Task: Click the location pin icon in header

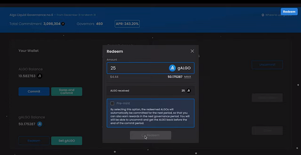Action: coord(263,15)
